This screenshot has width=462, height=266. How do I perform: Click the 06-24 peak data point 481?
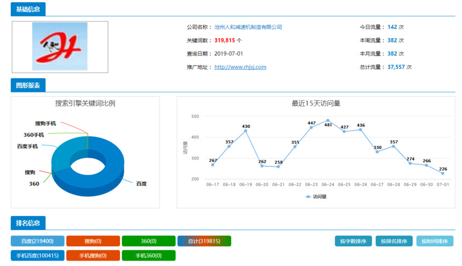point(328,120)
